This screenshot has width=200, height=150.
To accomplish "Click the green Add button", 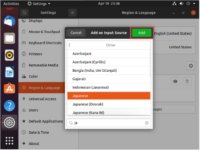I will point(142,33).
